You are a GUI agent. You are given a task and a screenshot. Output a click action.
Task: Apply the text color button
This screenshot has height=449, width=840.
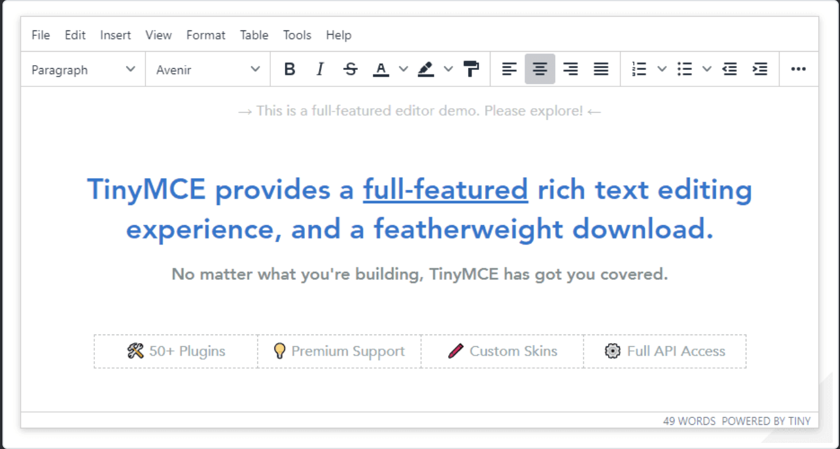pos(381,69)
